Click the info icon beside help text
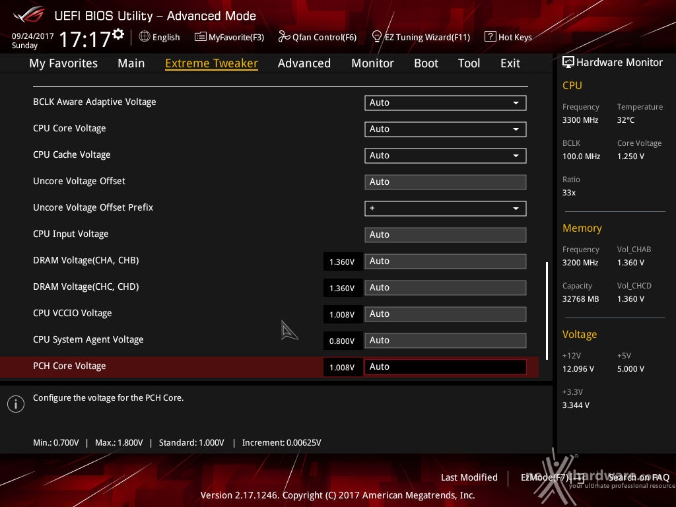676x507 pixels. pos(16,404)
